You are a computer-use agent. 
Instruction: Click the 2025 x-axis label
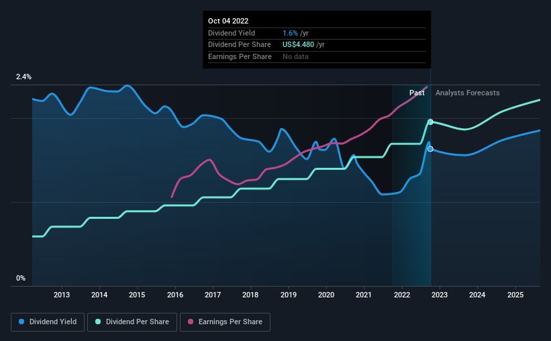515,295
